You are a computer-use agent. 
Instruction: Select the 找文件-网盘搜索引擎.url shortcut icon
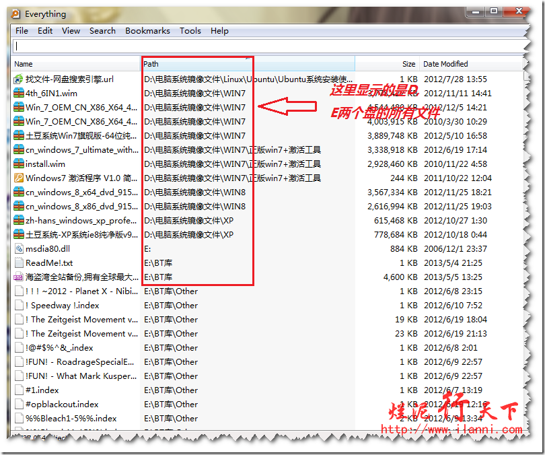[18, 79]
